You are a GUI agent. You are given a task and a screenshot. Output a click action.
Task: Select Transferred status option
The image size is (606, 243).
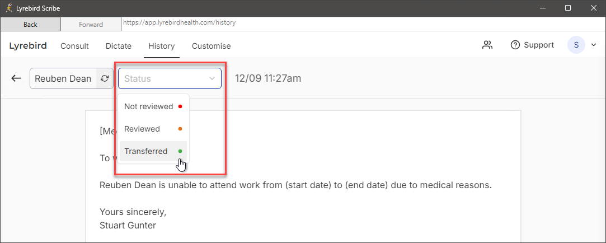pyautogui.click(x=153, y=151)
